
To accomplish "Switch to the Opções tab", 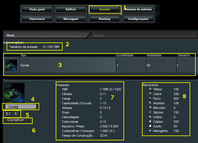I will point(98,35).
